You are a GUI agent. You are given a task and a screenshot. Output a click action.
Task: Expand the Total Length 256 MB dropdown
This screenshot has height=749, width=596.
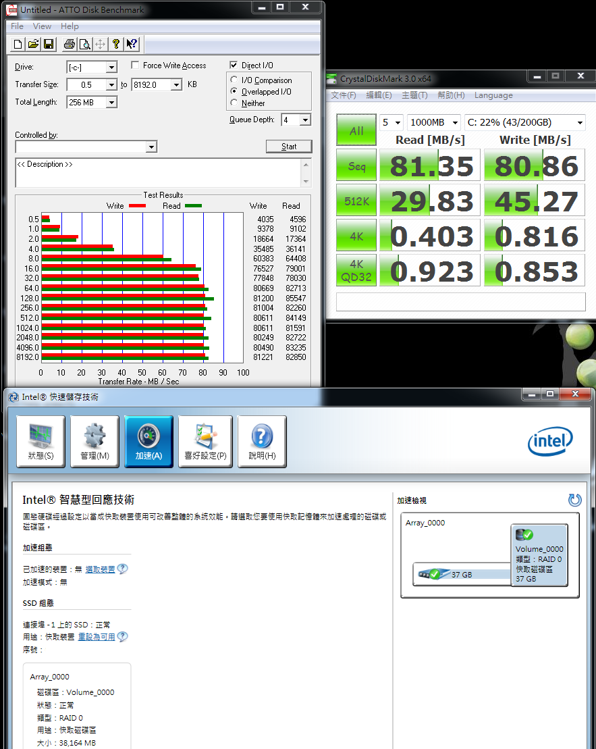pyautogui.click(x=112, y=102)
